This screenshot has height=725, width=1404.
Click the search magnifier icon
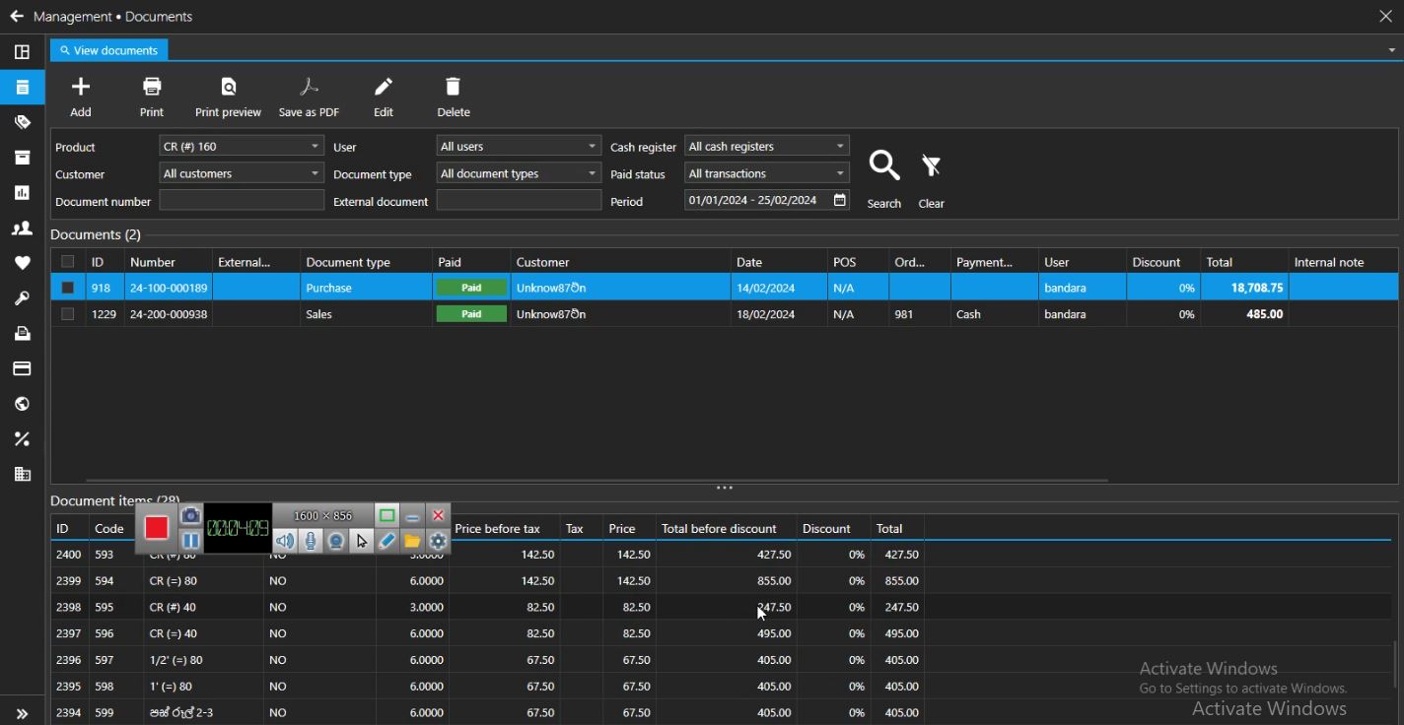click(x=884, y=167)
